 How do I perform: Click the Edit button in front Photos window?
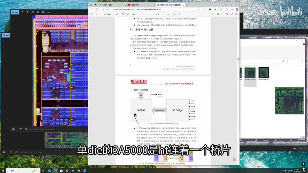(x=15, y=12)
